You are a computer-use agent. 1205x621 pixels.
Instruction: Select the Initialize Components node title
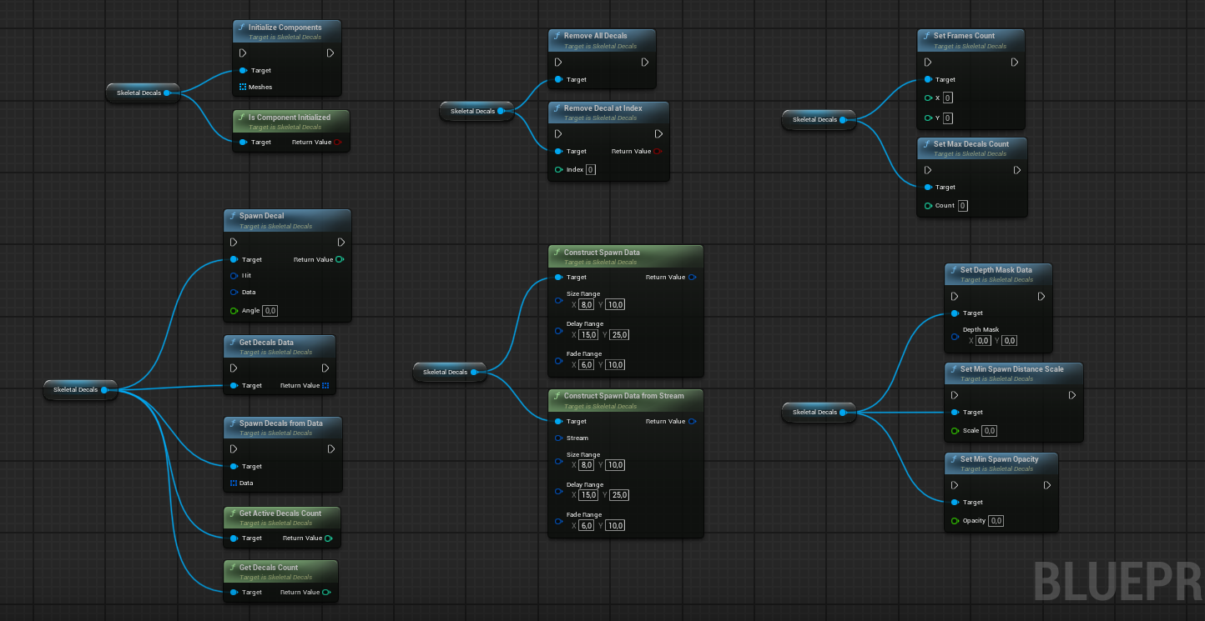pos(285,28)
